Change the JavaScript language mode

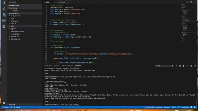185,107
